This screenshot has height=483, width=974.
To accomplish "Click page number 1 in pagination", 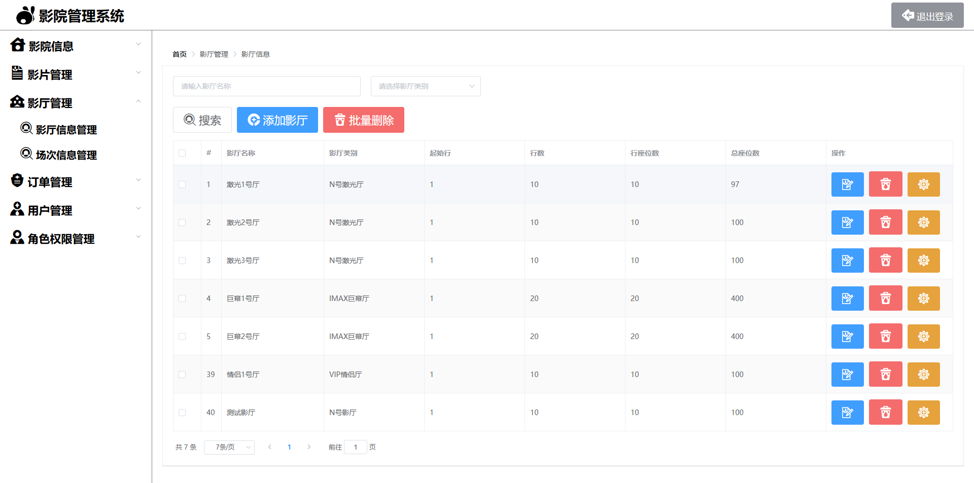I will (x=289, y=447).
